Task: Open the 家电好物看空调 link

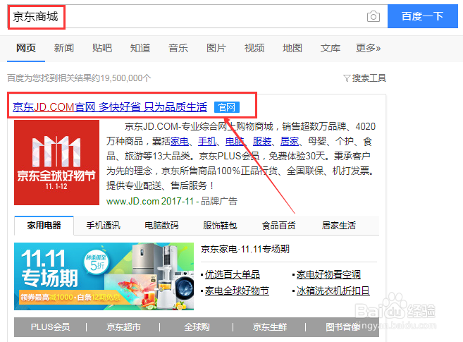Action: (328, 274)
